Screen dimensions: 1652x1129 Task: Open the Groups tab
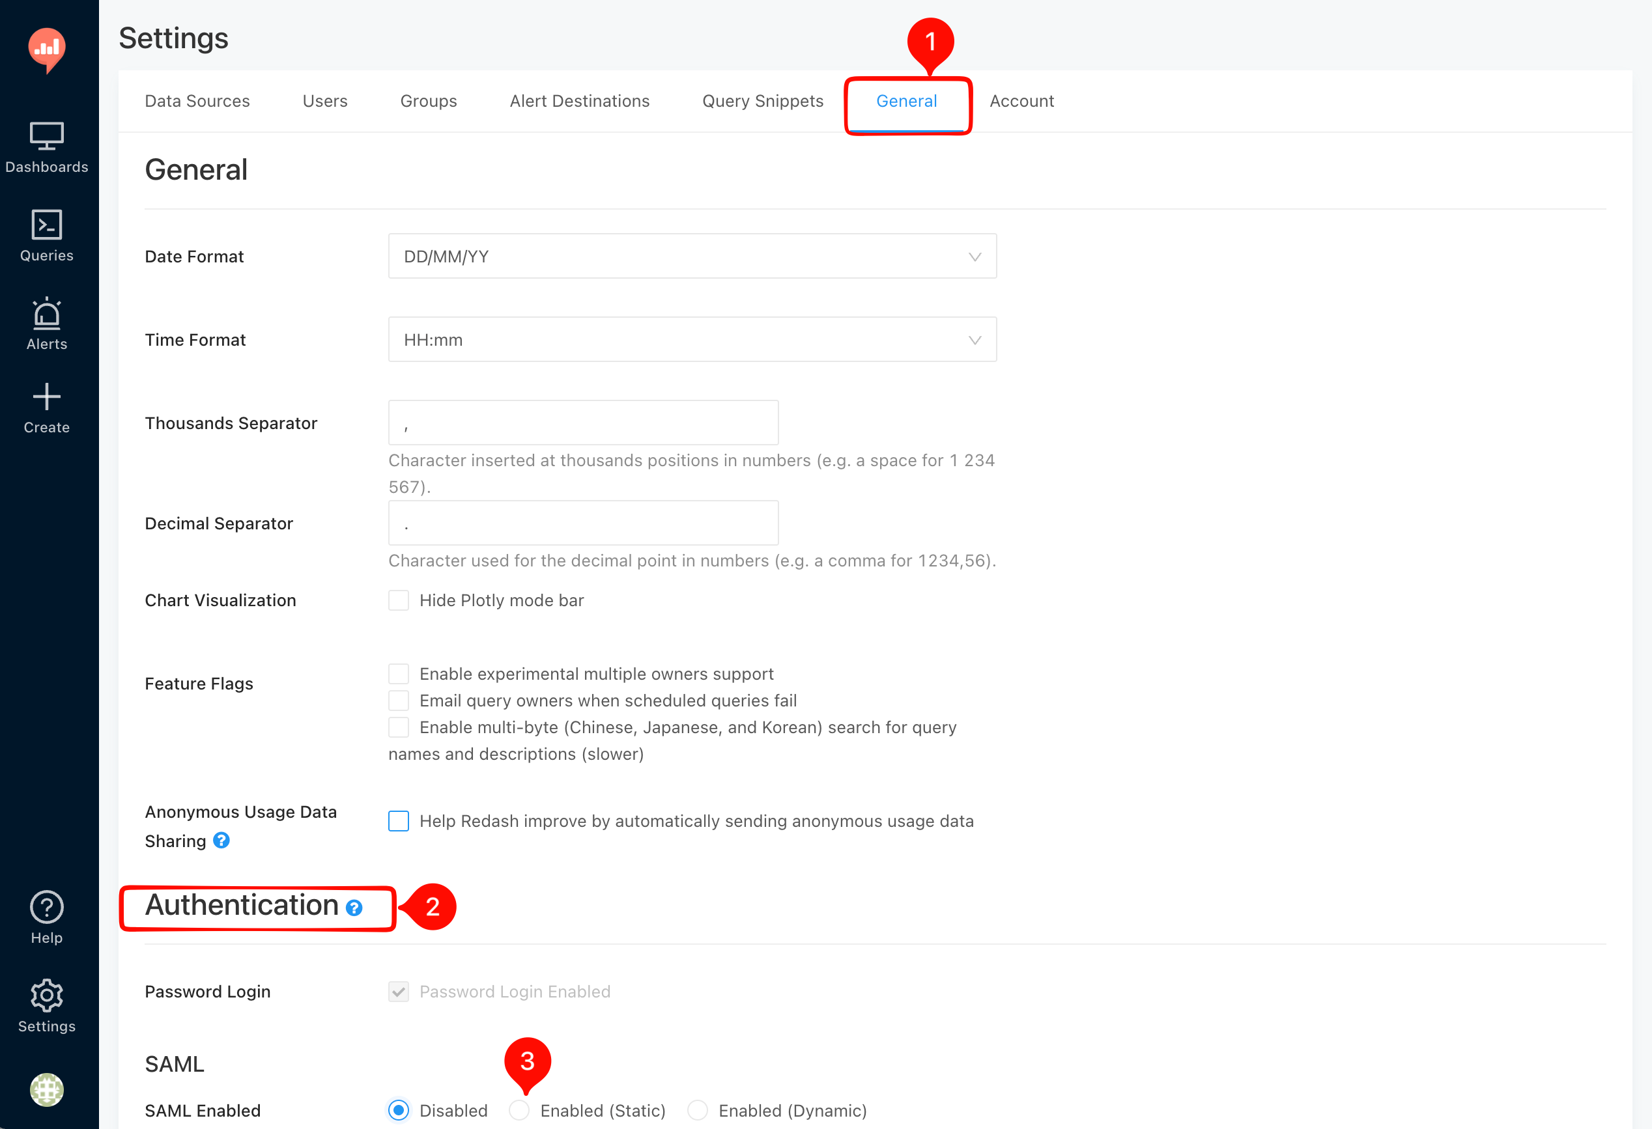429,101
